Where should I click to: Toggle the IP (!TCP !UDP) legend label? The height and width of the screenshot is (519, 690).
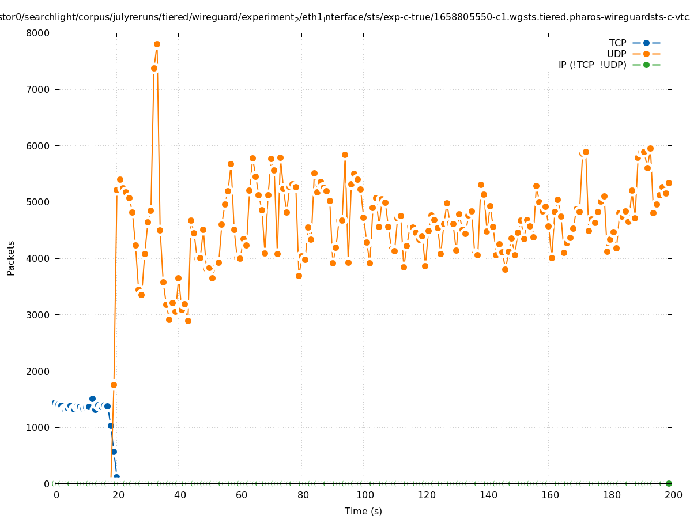click(592, 65)
